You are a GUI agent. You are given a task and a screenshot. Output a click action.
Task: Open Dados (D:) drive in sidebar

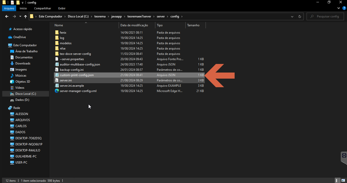22,100
